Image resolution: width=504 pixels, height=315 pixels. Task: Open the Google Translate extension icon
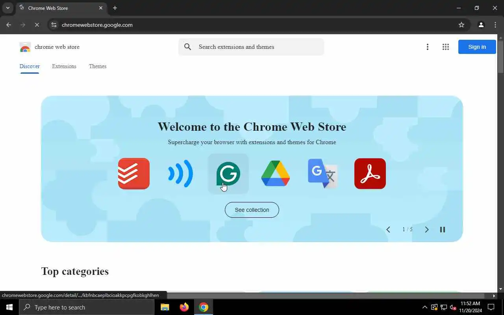[323, 174]
